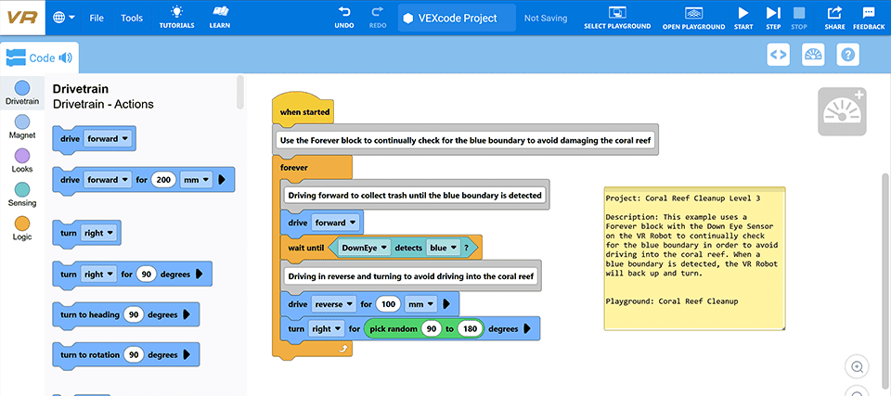Open the help question mark icon
Viewport: 891px width, 396px height.
click(847, 55)
